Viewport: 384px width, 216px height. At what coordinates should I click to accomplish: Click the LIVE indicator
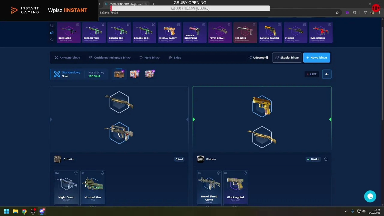312,74
